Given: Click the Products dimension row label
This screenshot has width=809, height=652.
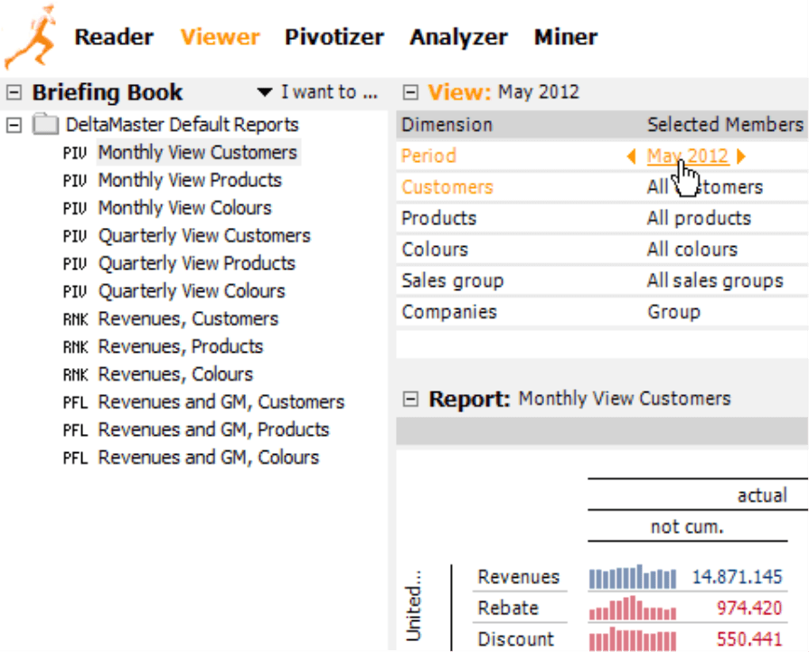Looking at the screenshot, I should 438,218.
